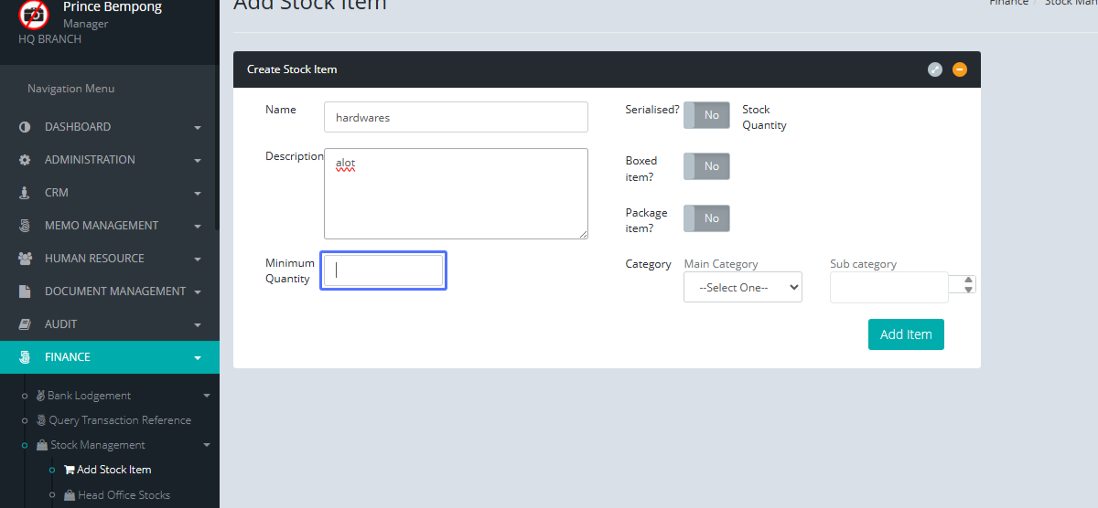
Task: Expand the Bank Lodgement submenu
Action: (x=206, y=396)
